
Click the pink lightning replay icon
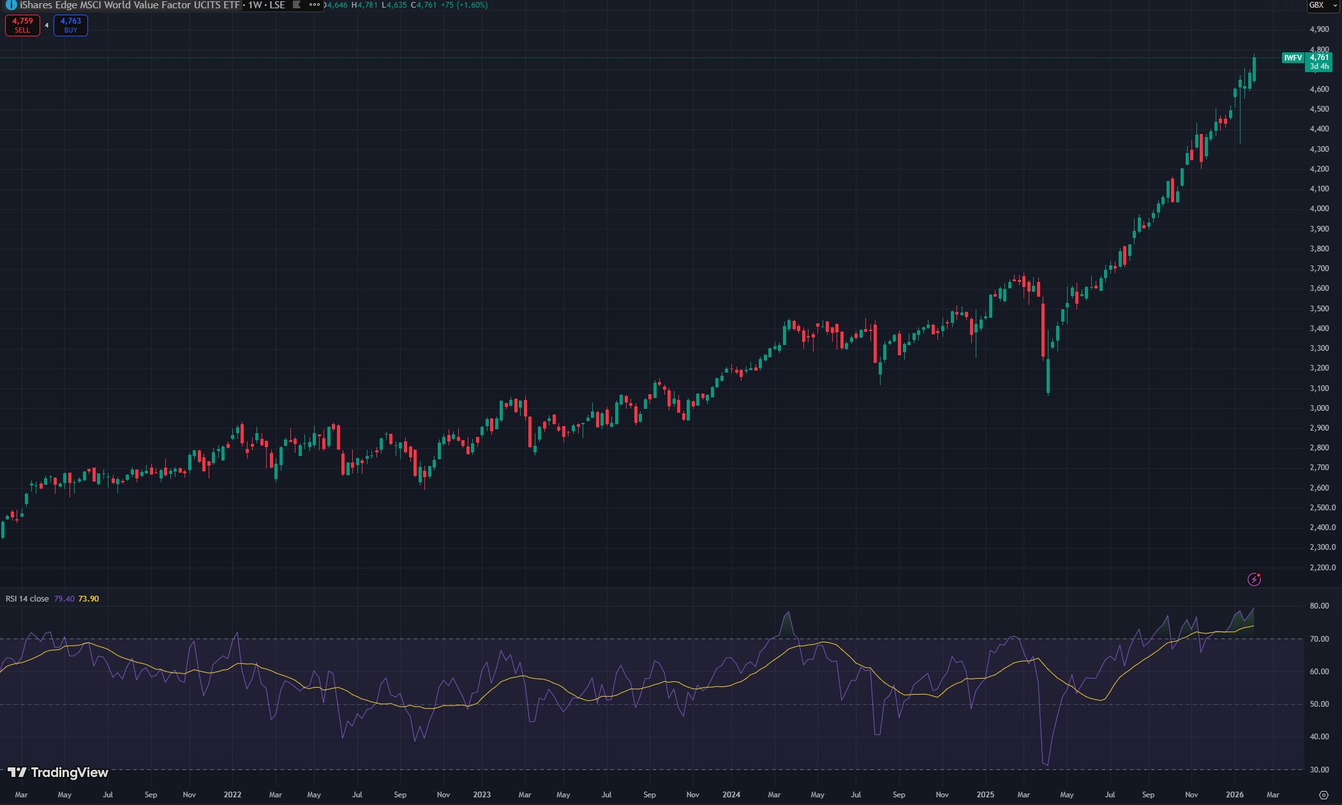(1254, 579)
